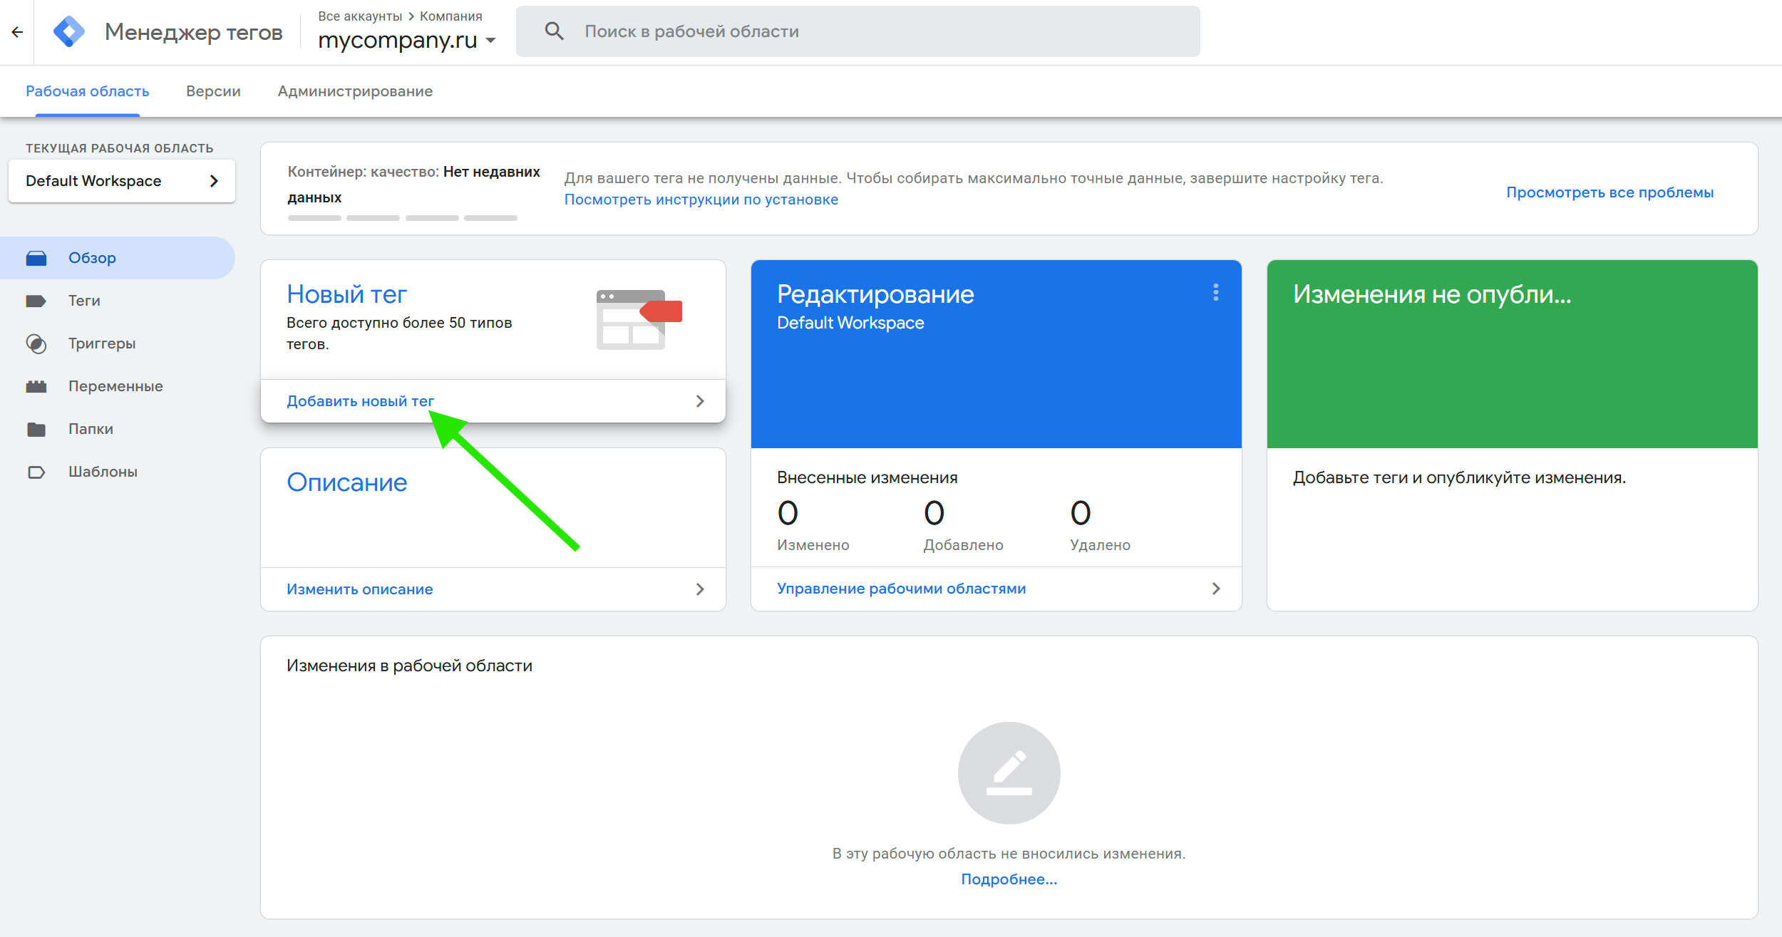Open Шаблоны section in sidebar

coord(103,472)
